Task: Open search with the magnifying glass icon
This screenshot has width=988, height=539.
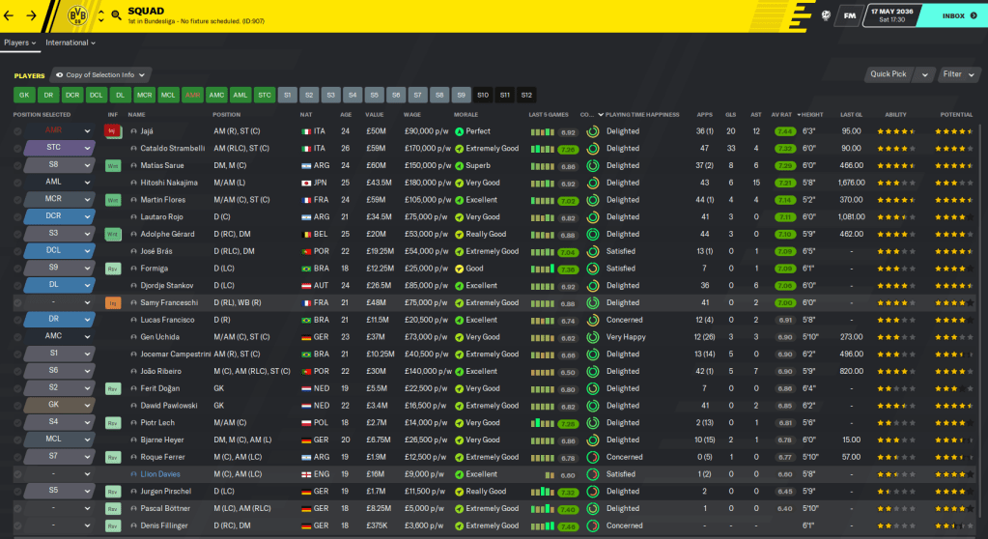Action: pos(117,15)
